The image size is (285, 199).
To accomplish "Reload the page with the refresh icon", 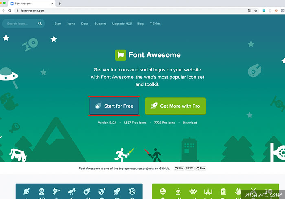I will coord(10,11).
